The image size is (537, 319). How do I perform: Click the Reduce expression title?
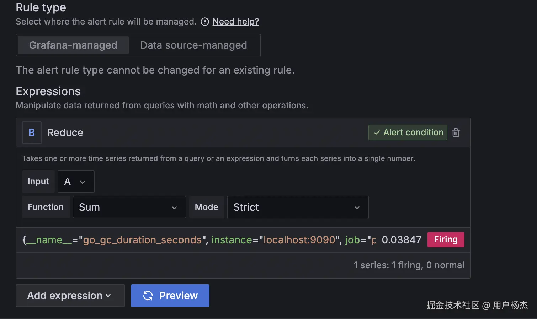click(65, 133)
